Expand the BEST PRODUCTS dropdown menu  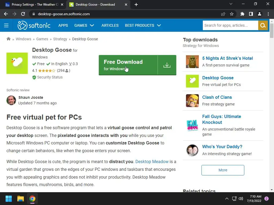[x=143, y=25]
